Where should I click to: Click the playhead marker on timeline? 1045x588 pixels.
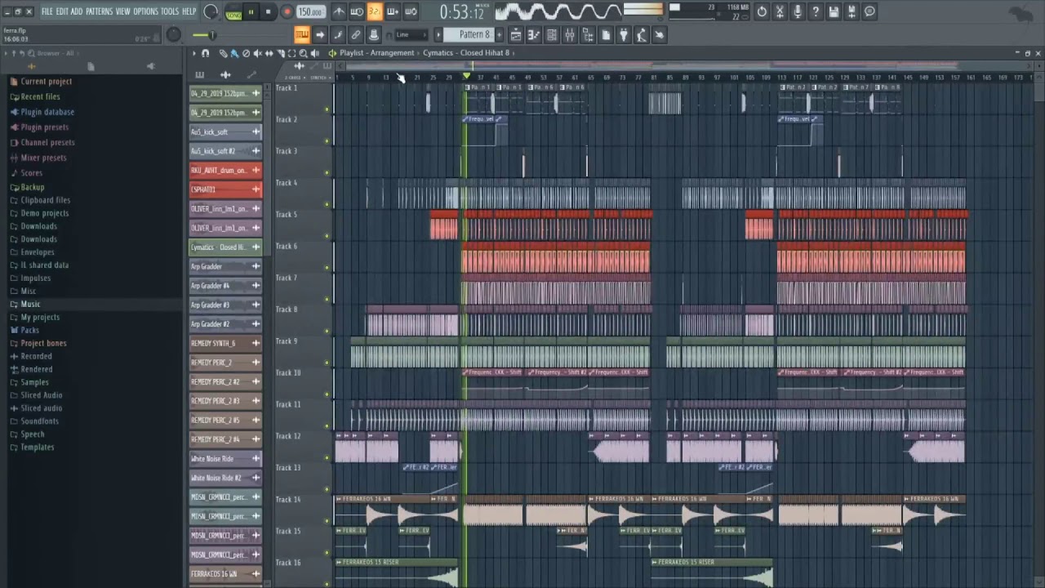pos(466,76)
